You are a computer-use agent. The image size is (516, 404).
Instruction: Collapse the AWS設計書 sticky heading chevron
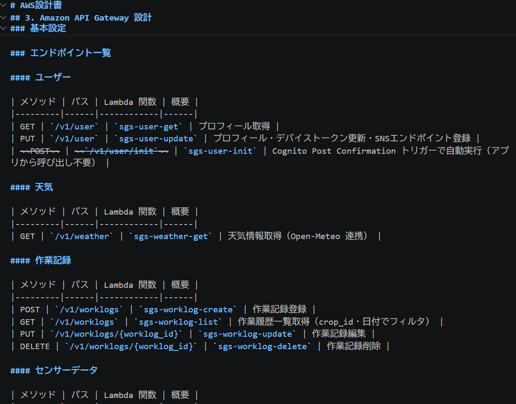tap(3, 6)
